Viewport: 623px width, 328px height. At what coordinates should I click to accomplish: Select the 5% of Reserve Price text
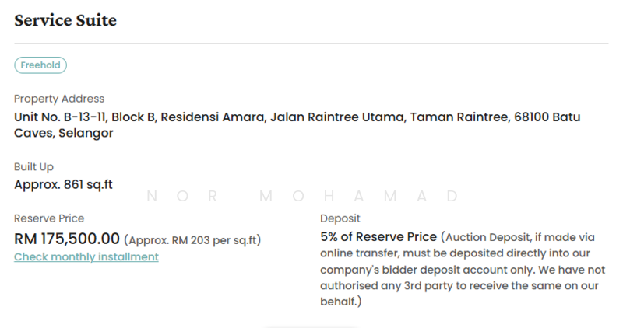(379, 236)
